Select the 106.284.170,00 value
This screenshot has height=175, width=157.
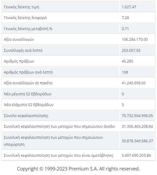pos(134,39)
